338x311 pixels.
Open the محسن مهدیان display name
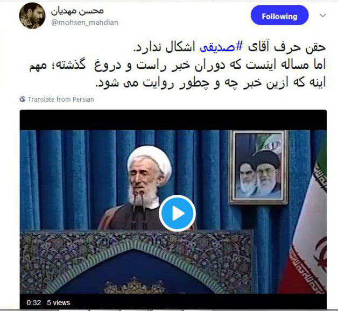click(78, 11)
